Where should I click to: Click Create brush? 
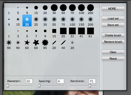(x=113, y=35)
